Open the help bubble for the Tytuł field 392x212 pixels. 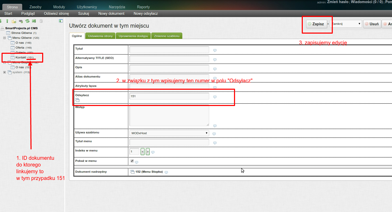pyautogui.click(x=215, y=50)
